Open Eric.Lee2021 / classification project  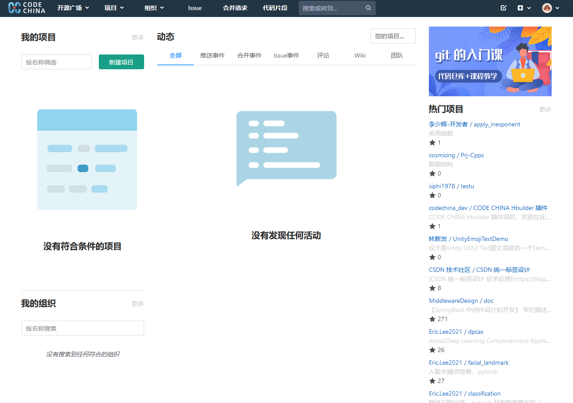465,393
